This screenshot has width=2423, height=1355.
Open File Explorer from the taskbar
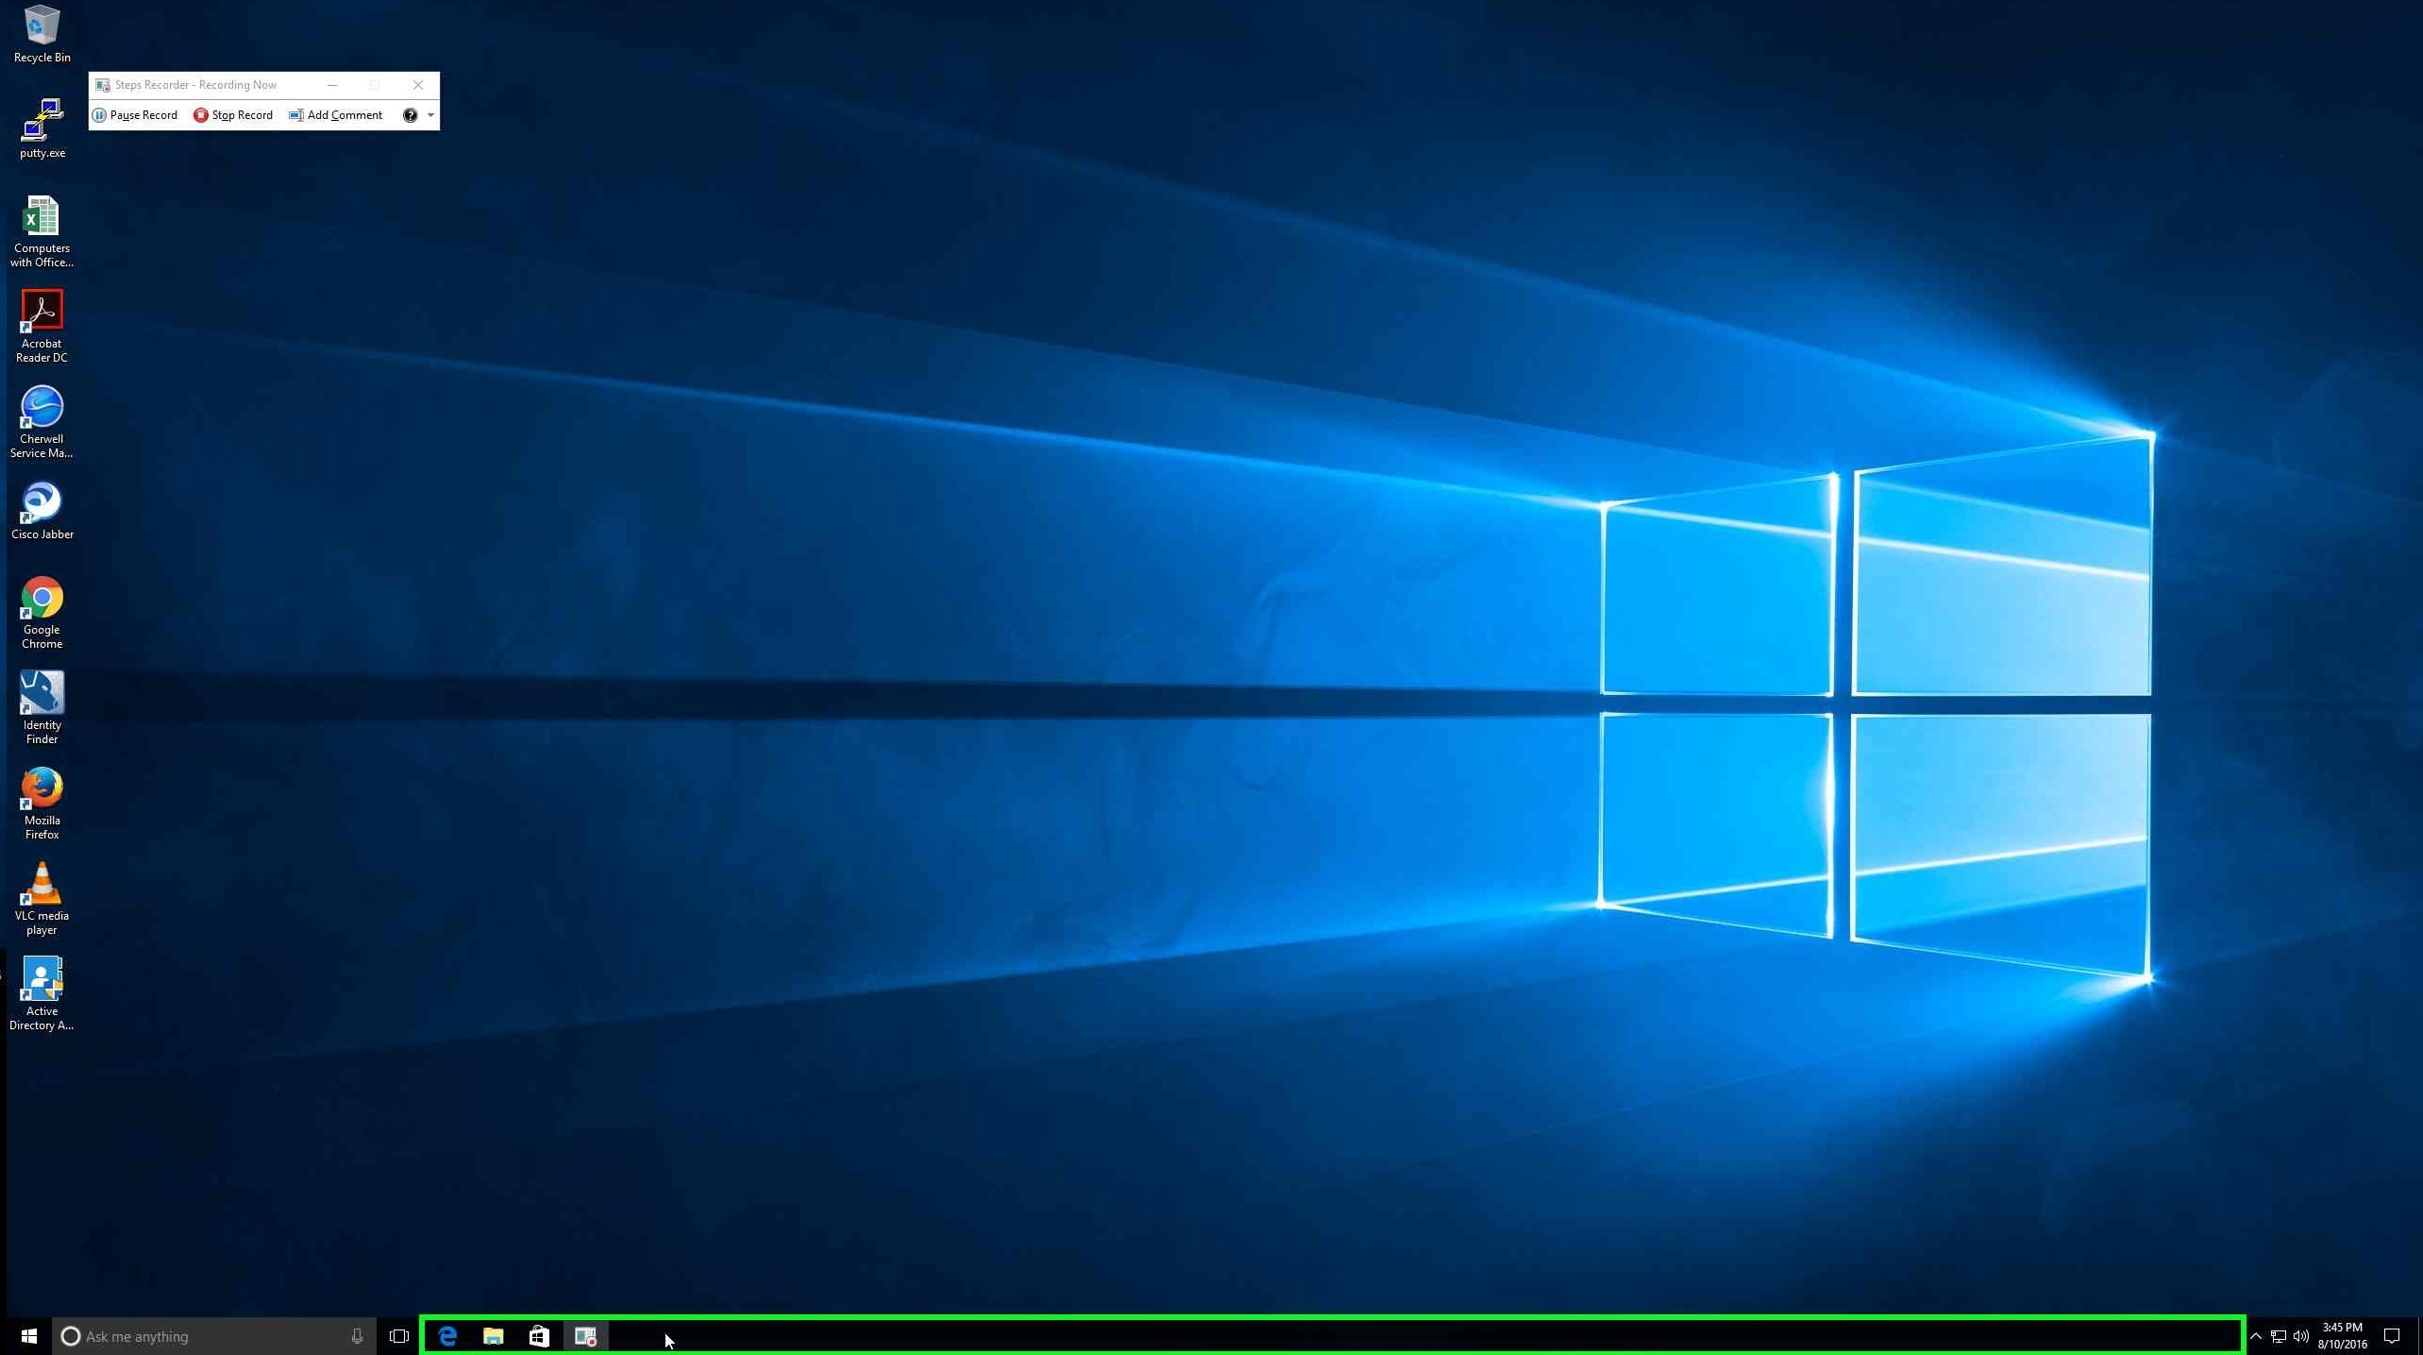493,1336
